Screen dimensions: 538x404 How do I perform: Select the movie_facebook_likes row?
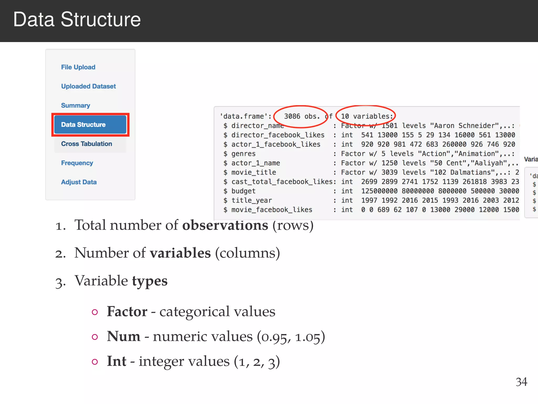[371, 210]
